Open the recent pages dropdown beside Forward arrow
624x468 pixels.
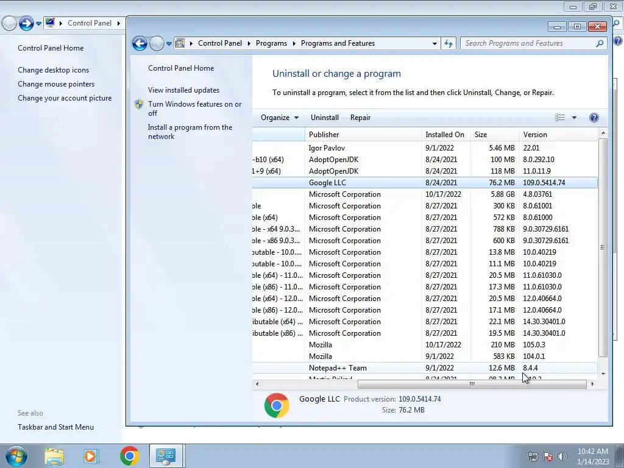(x=169, y=44)
